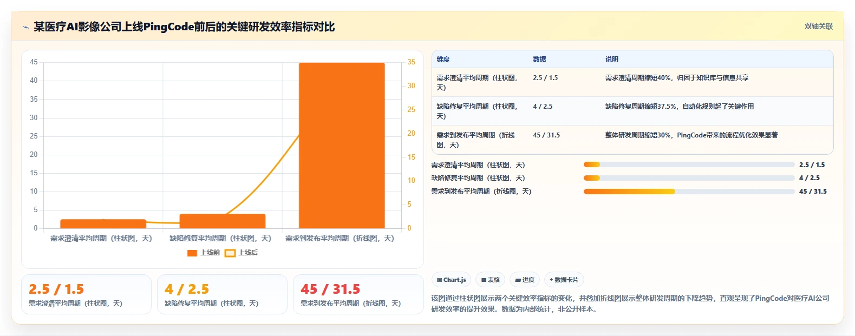The image size is (855, 336).
Task: Click the left axis value 45
Action: point(34,62)
